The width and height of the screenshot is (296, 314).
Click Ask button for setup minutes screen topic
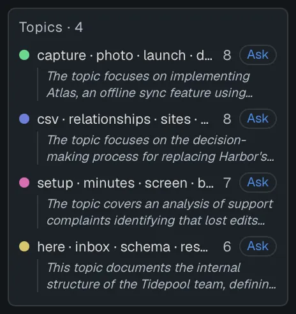[258, 183]
